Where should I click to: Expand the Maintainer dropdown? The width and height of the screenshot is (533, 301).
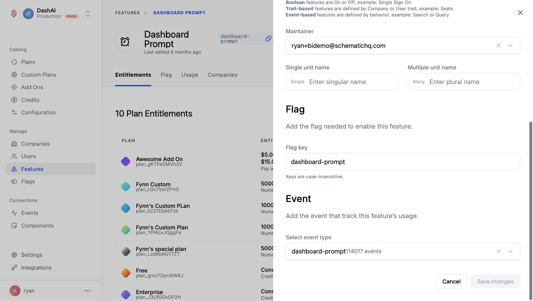click(510, 46)
